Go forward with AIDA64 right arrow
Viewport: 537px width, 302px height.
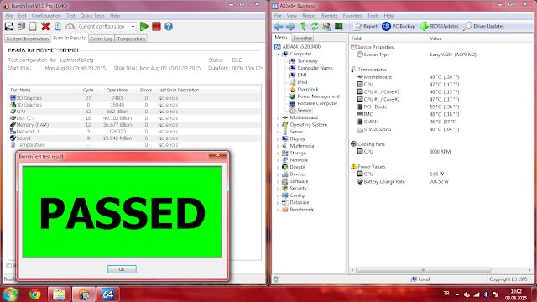[x=290, y=26]
